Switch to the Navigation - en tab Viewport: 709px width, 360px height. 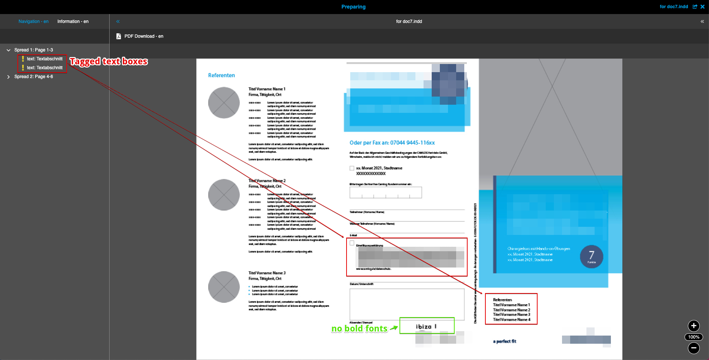[33, 21]
